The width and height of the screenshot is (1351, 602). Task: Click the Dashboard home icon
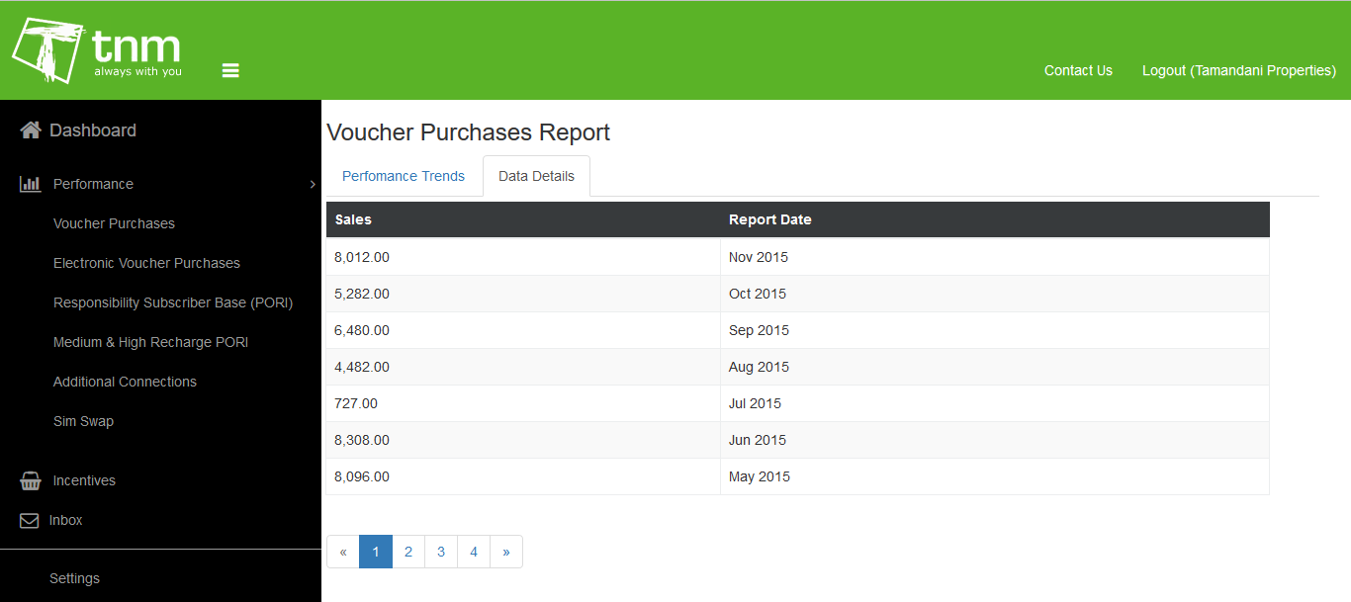[x=31, y=130]
